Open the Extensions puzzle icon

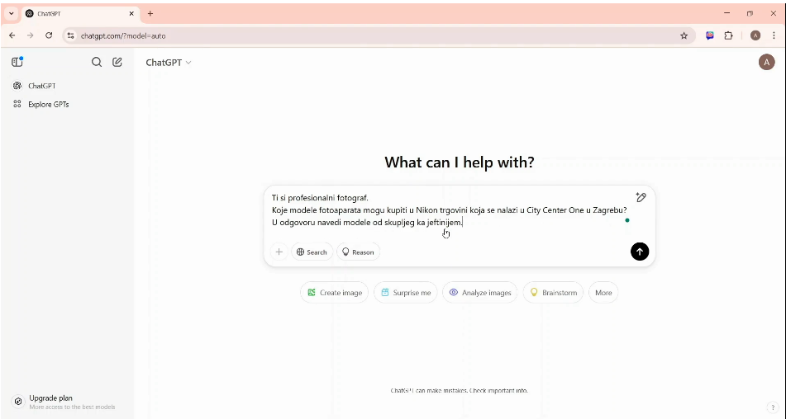pos(728,35)
